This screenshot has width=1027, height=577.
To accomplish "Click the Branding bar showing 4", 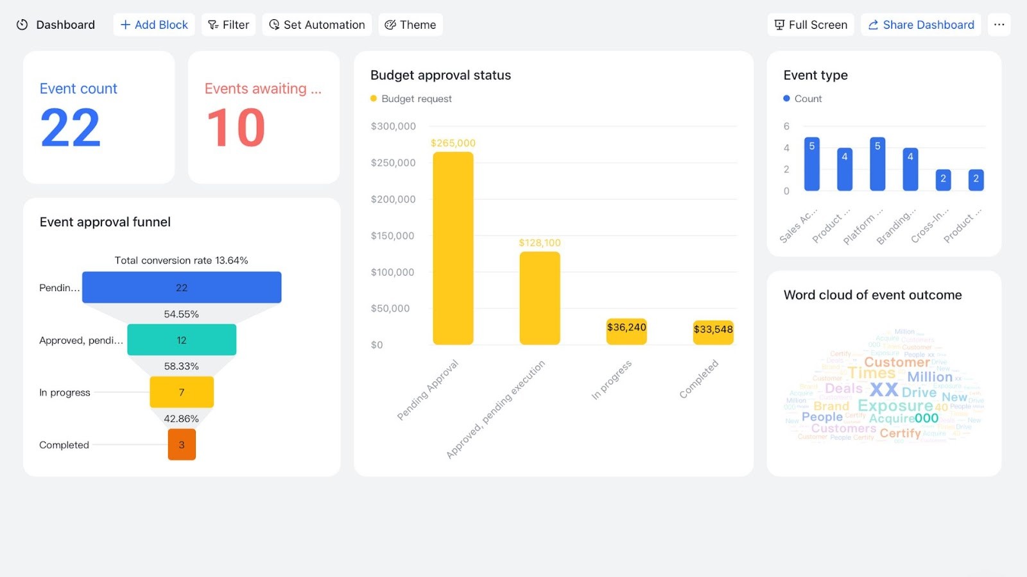I will coord(910,169).
